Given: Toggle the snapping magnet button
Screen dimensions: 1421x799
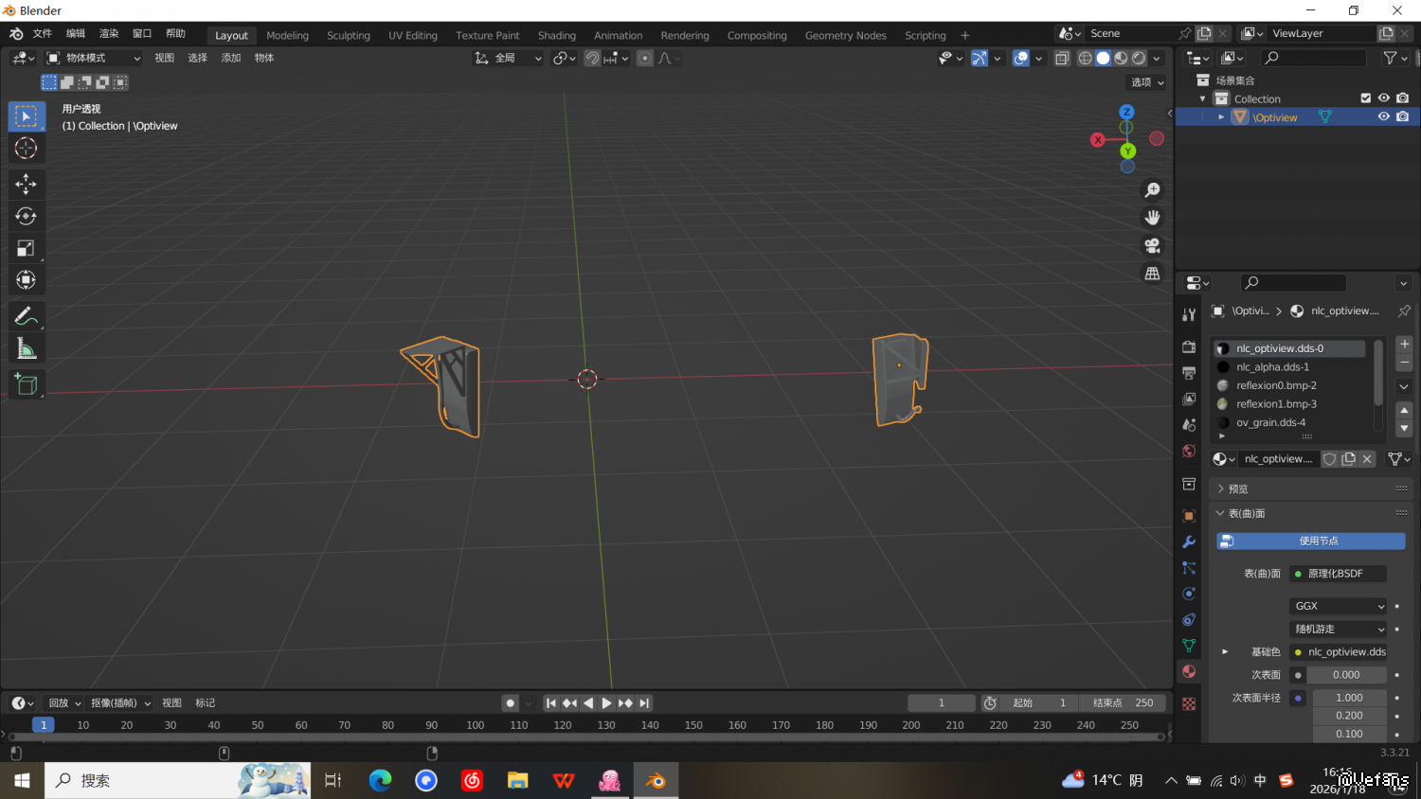Looking at the screenshot, I should click(x=592, y=59).
